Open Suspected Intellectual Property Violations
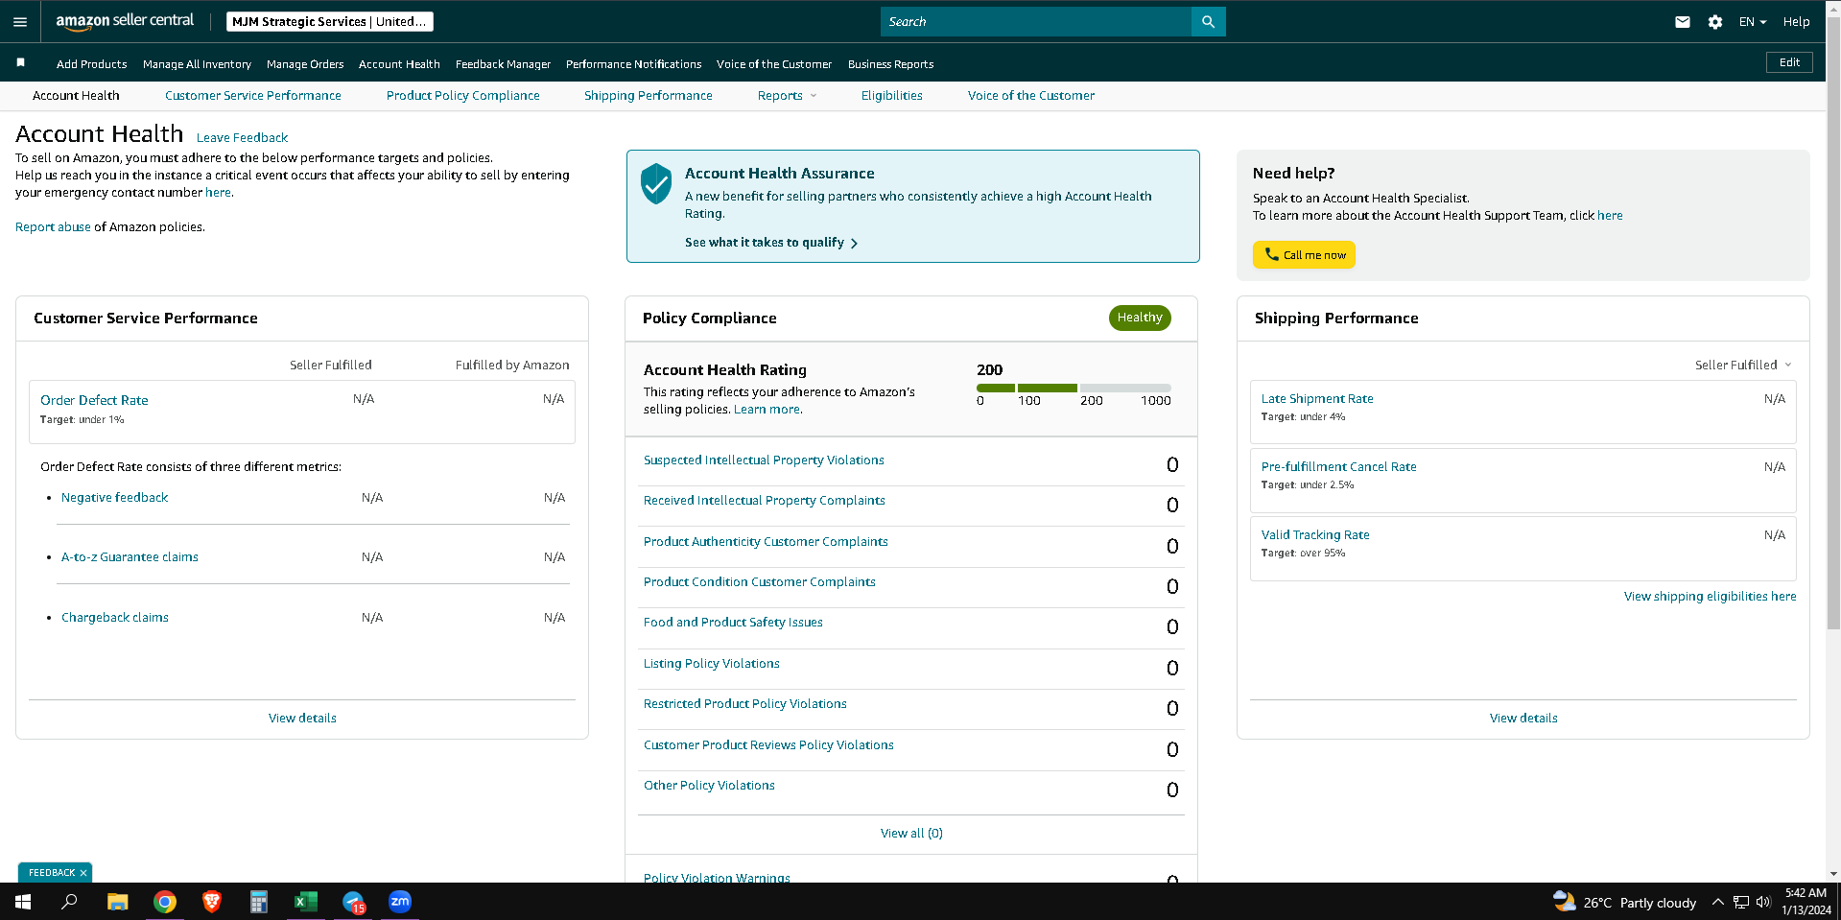Image resolution: width=1841 pixels, height=920 pixels. [x=764, y=460]
